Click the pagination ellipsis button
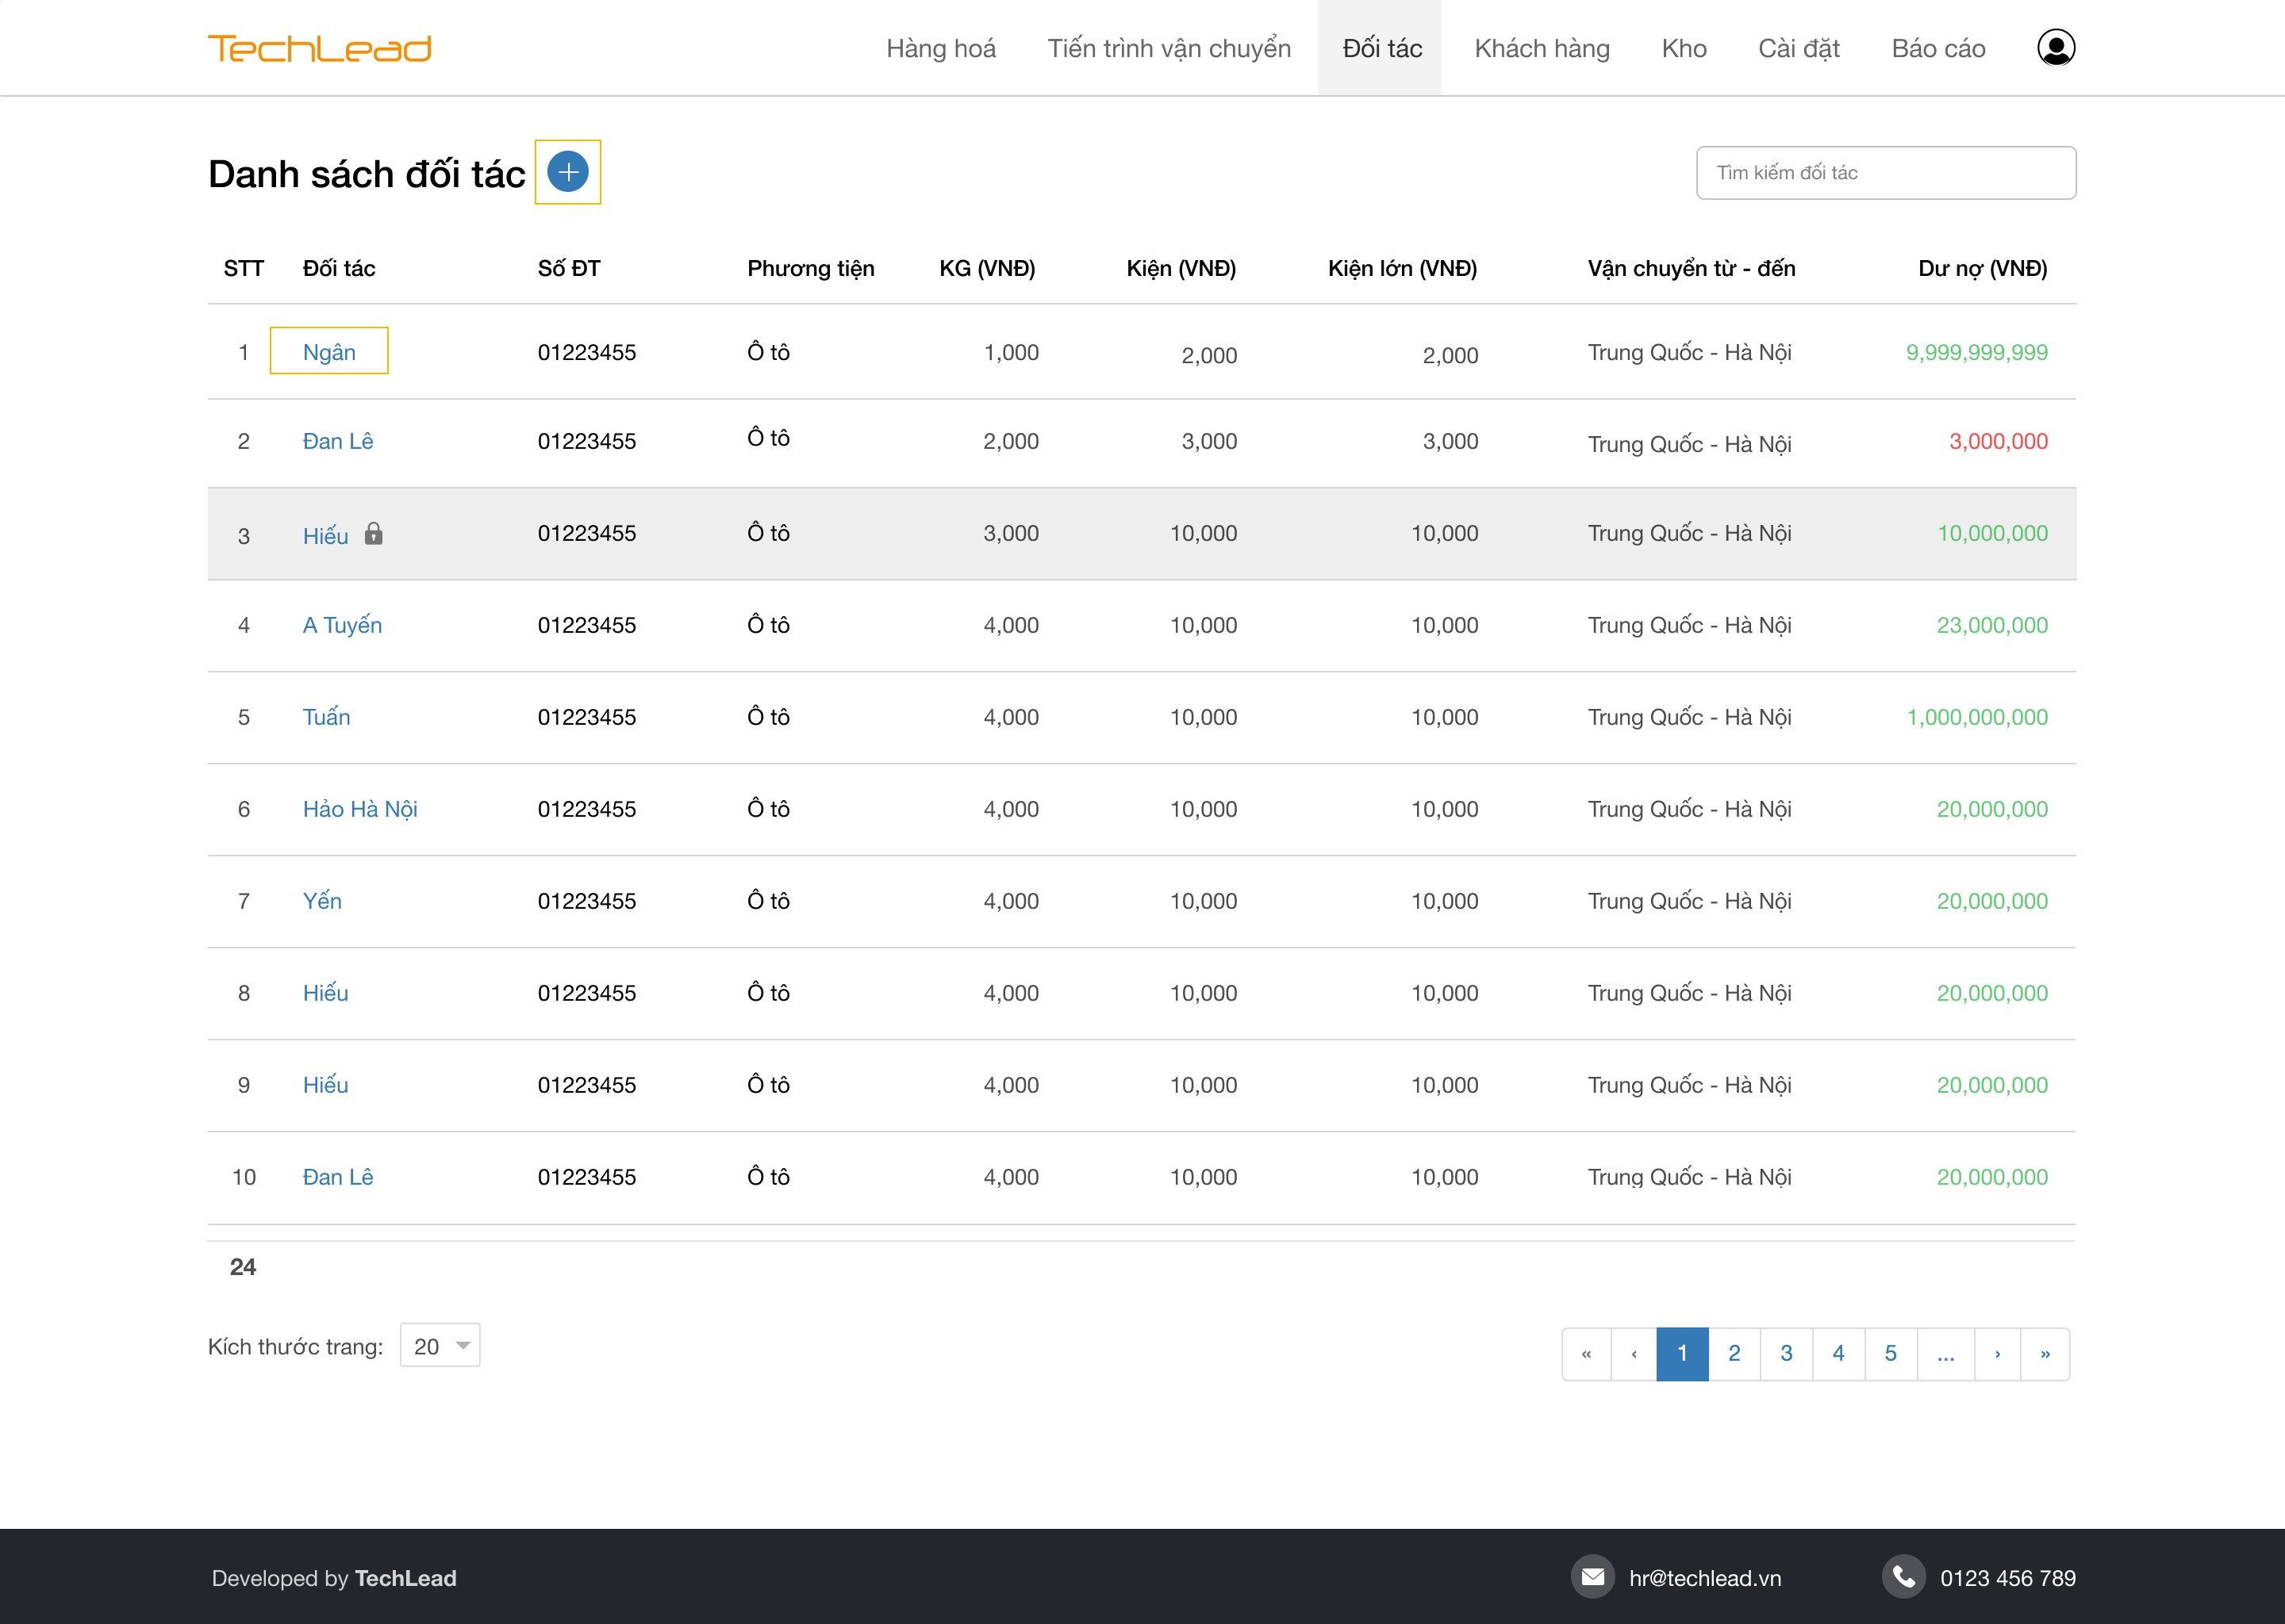The width and height of the screenshot is (2285, 1624). pos(1946,1354)
